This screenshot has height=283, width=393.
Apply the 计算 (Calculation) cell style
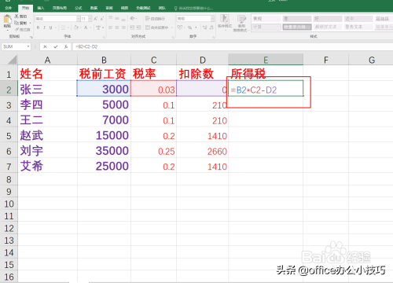click(266, 27)
